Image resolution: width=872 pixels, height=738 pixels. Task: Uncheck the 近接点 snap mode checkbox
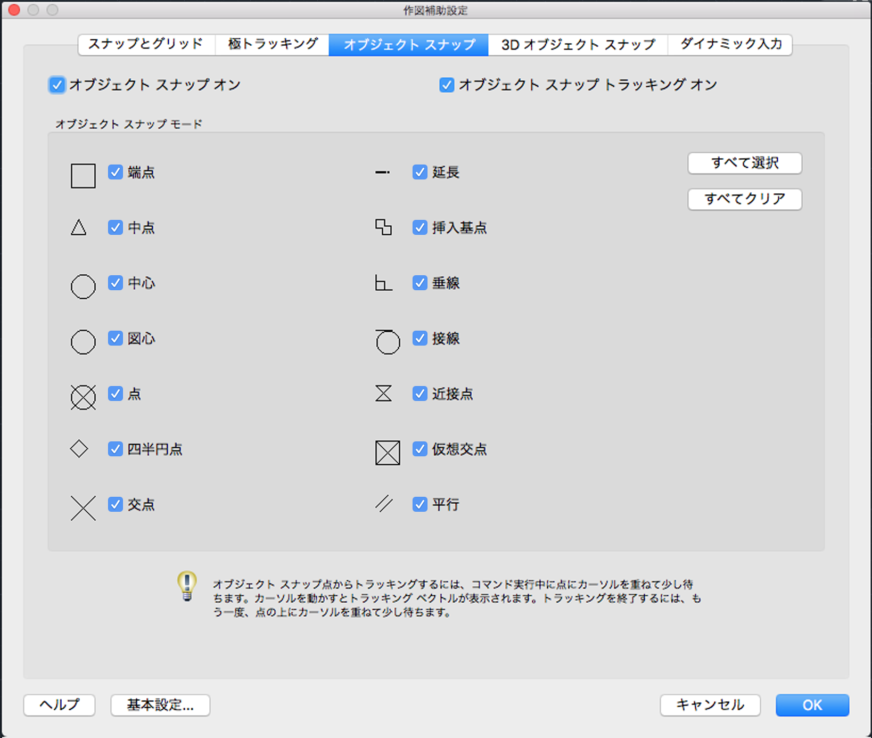pyautogui.click(x=420, y=393)
